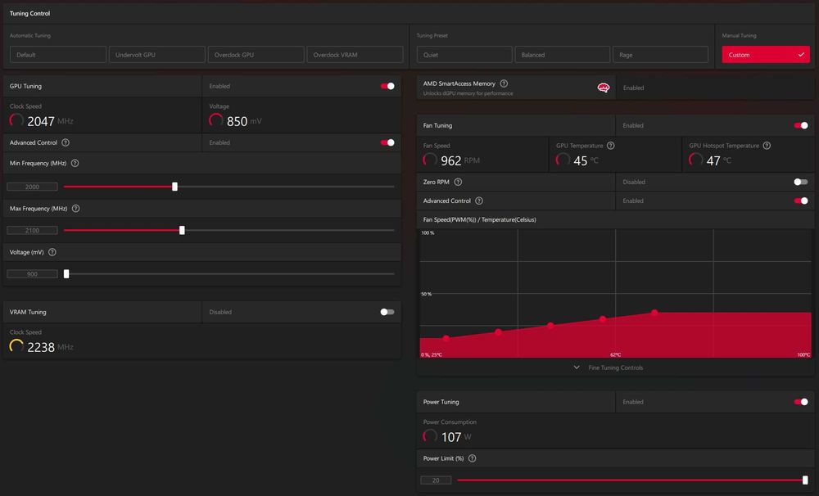Expand Fine Tuning Controls chevron
The image size is (819, 496).
577,367
